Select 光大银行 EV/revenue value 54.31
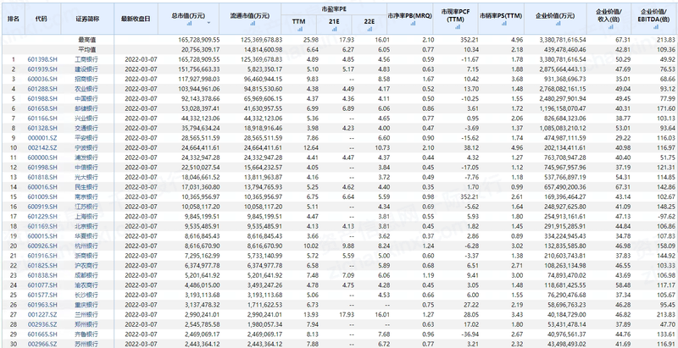The width and height of the screenshot is (678, 348). pyautogui.click(x=626, y=178)
